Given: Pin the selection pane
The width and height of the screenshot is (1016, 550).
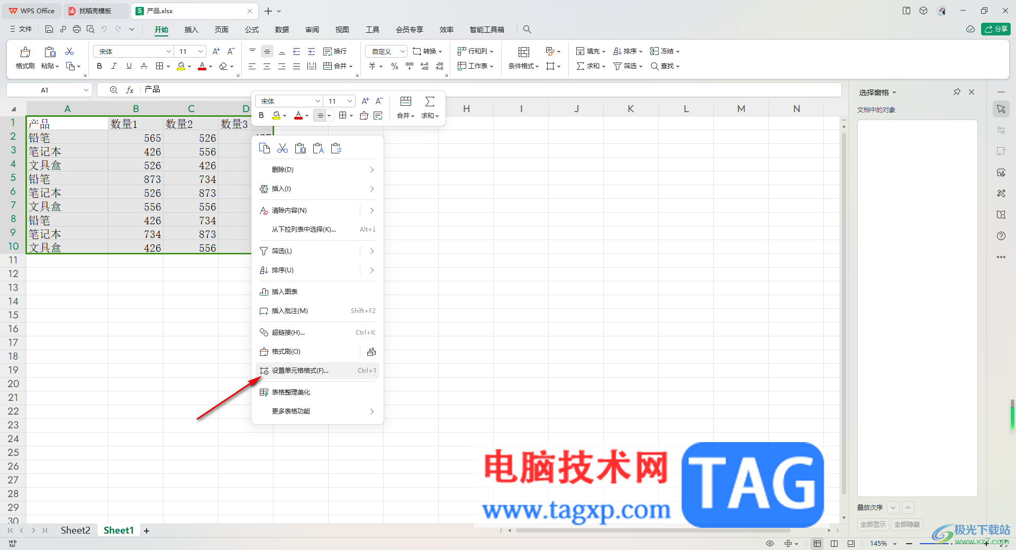Looking at the screenshot, I should click(x=957, y=92).
